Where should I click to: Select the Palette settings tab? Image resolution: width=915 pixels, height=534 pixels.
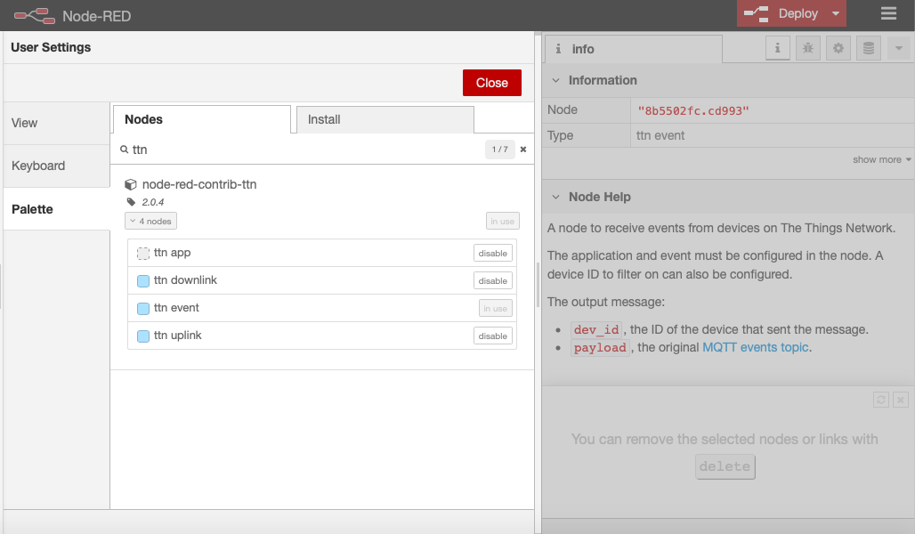click(x=57, y=209)
